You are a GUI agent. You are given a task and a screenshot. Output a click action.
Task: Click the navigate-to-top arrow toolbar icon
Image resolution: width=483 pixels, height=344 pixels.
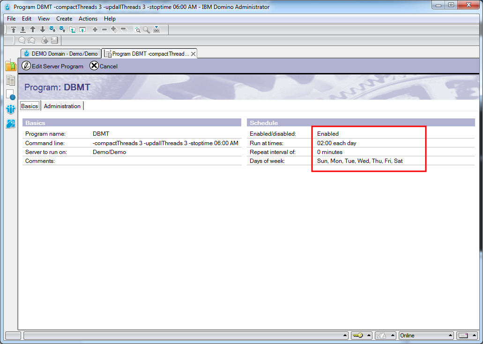click(x=14, y=29)
